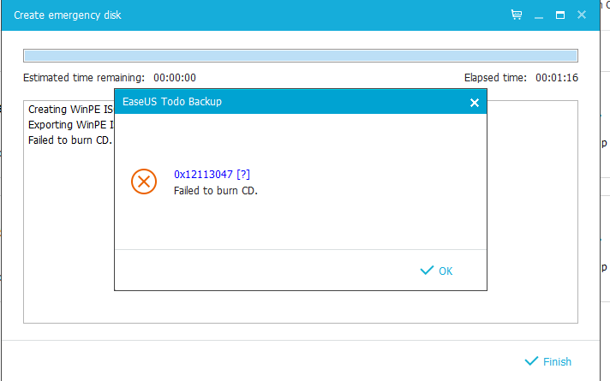Click the Create emergency disk window title
Screen dimensions: 610x381
(68, 15)
